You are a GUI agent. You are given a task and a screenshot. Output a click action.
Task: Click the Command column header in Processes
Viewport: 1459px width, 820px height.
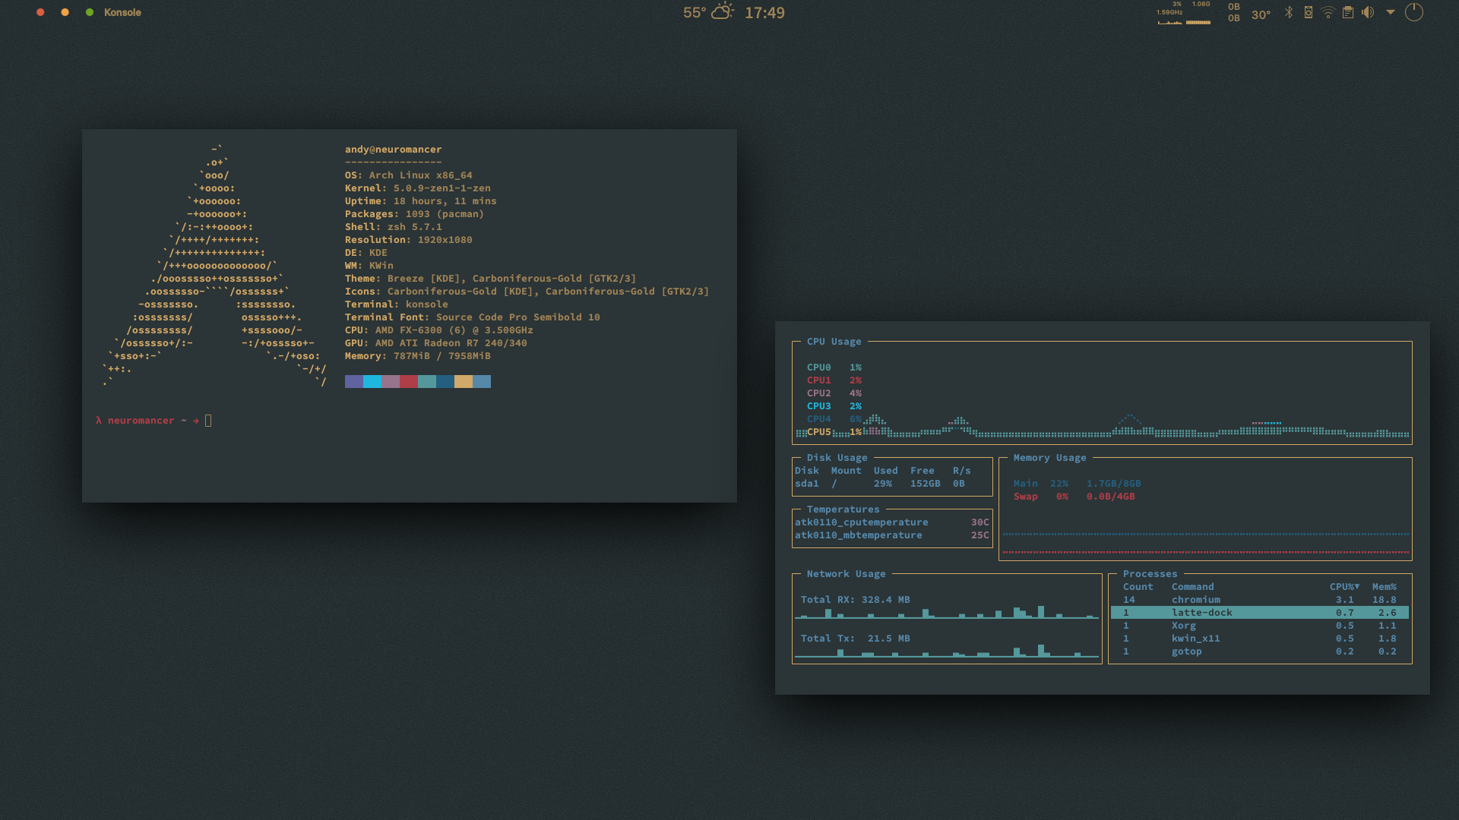point(1193,587)
